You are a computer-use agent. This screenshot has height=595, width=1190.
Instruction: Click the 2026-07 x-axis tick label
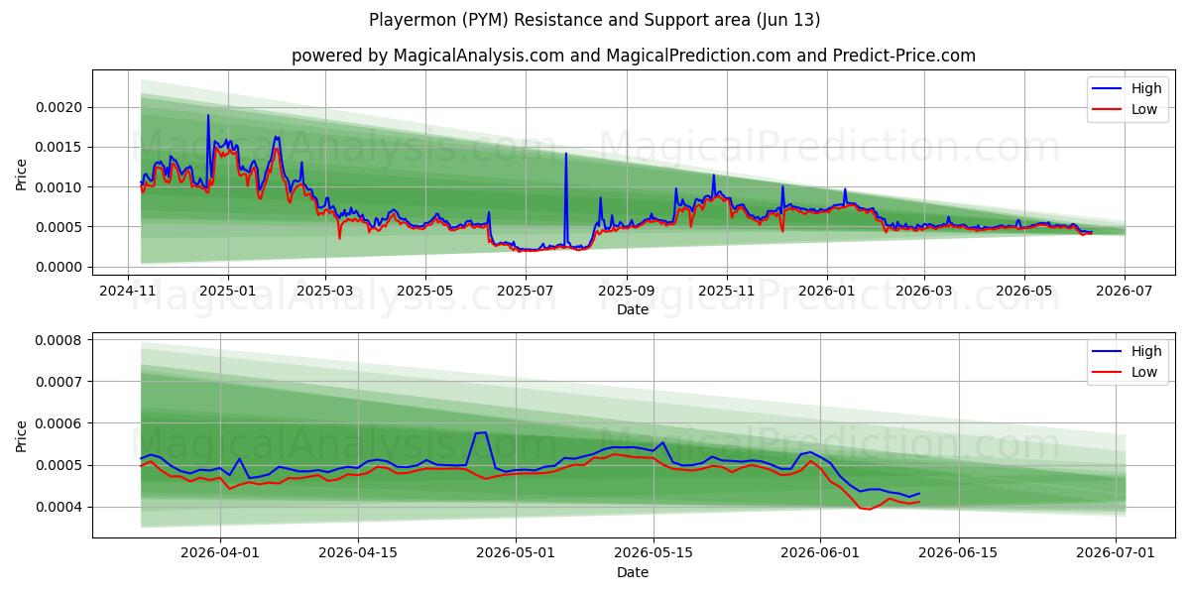[1125, 291]
